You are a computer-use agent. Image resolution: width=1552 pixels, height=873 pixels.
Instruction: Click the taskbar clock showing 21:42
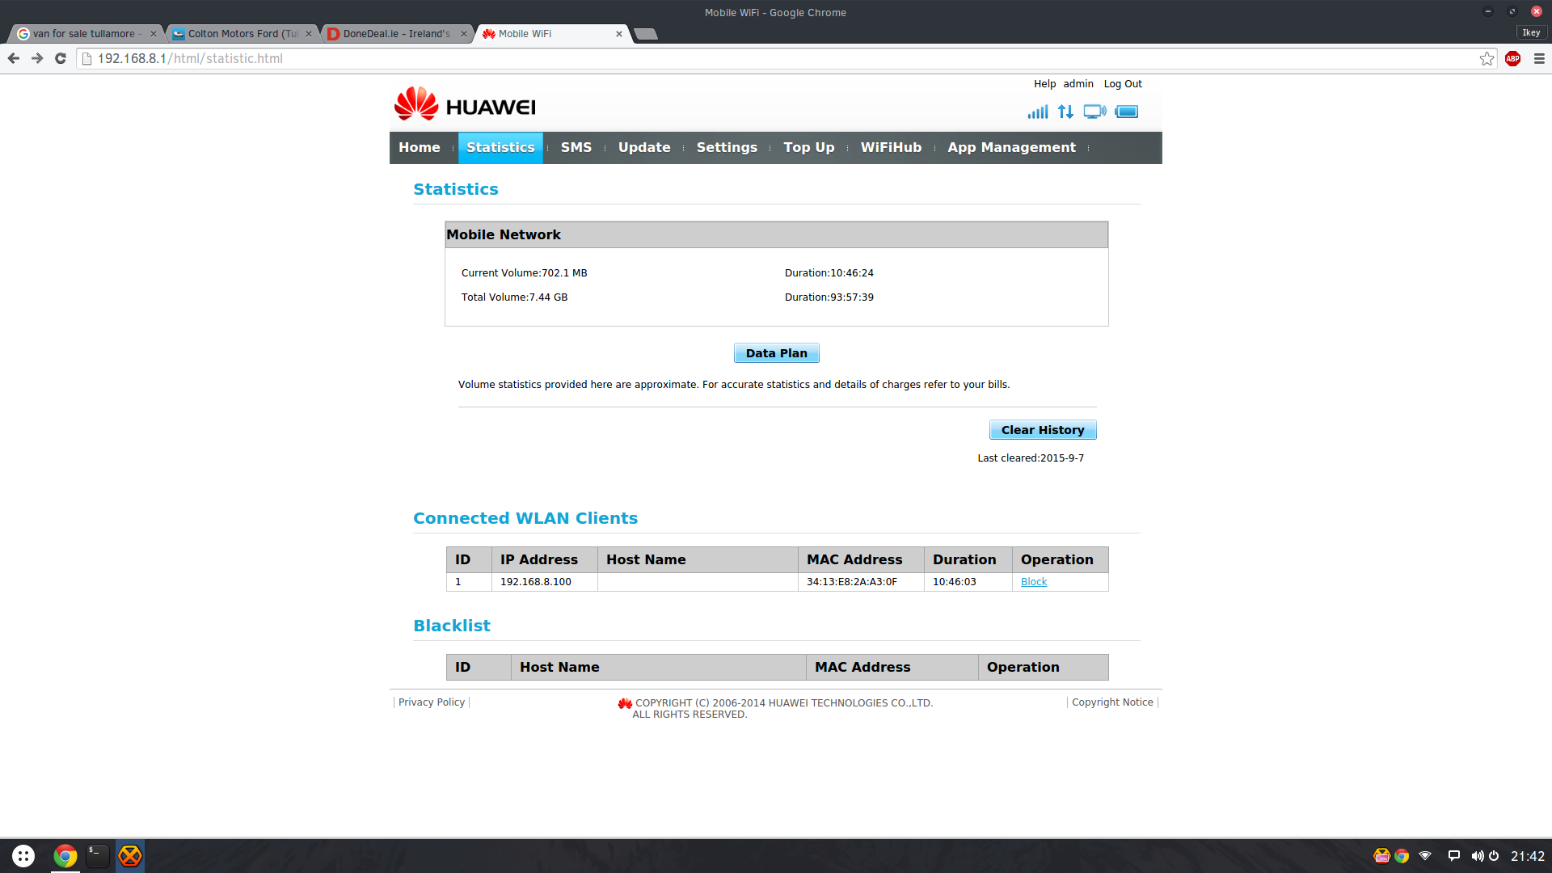[x=1527, y=856]
